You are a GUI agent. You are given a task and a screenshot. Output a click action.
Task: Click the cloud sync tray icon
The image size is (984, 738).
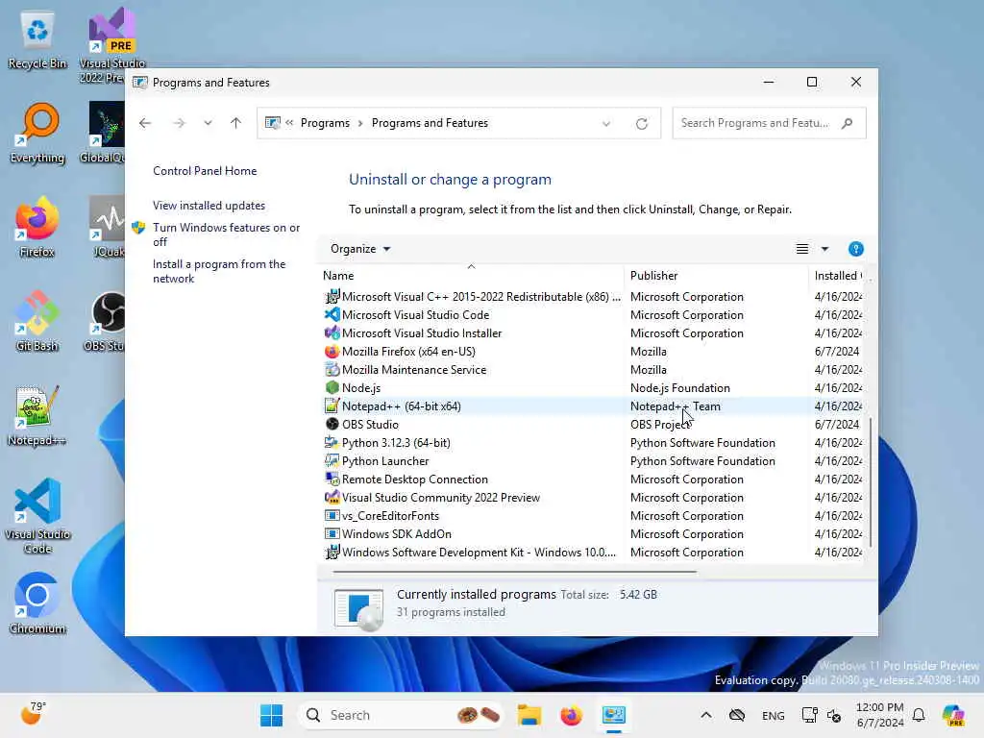737,715
